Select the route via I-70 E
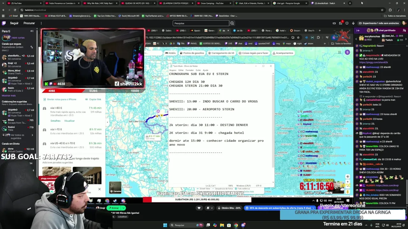 point(72,131)
